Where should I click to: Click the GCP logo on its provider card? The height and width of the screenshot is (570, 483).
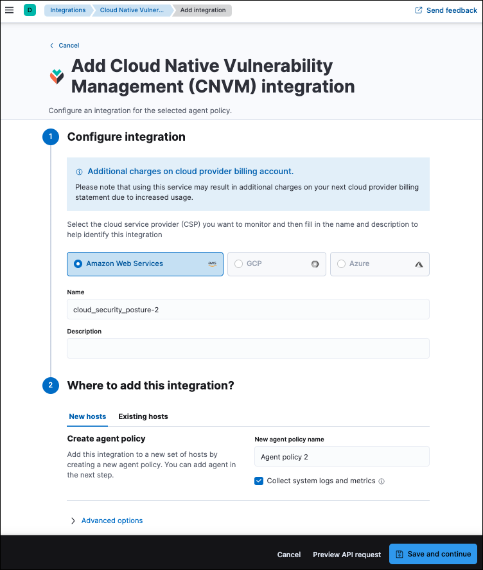[315, 263]
